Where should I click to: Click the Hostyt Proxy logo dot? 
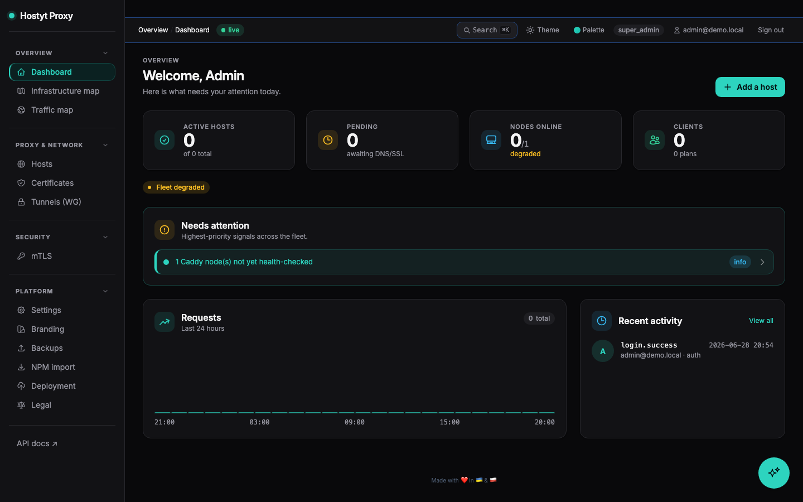click(x=11, y=16)
